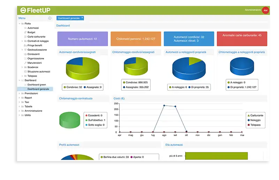
Task: Open Budget from the Flotta tree
Action: pos(31,32)
